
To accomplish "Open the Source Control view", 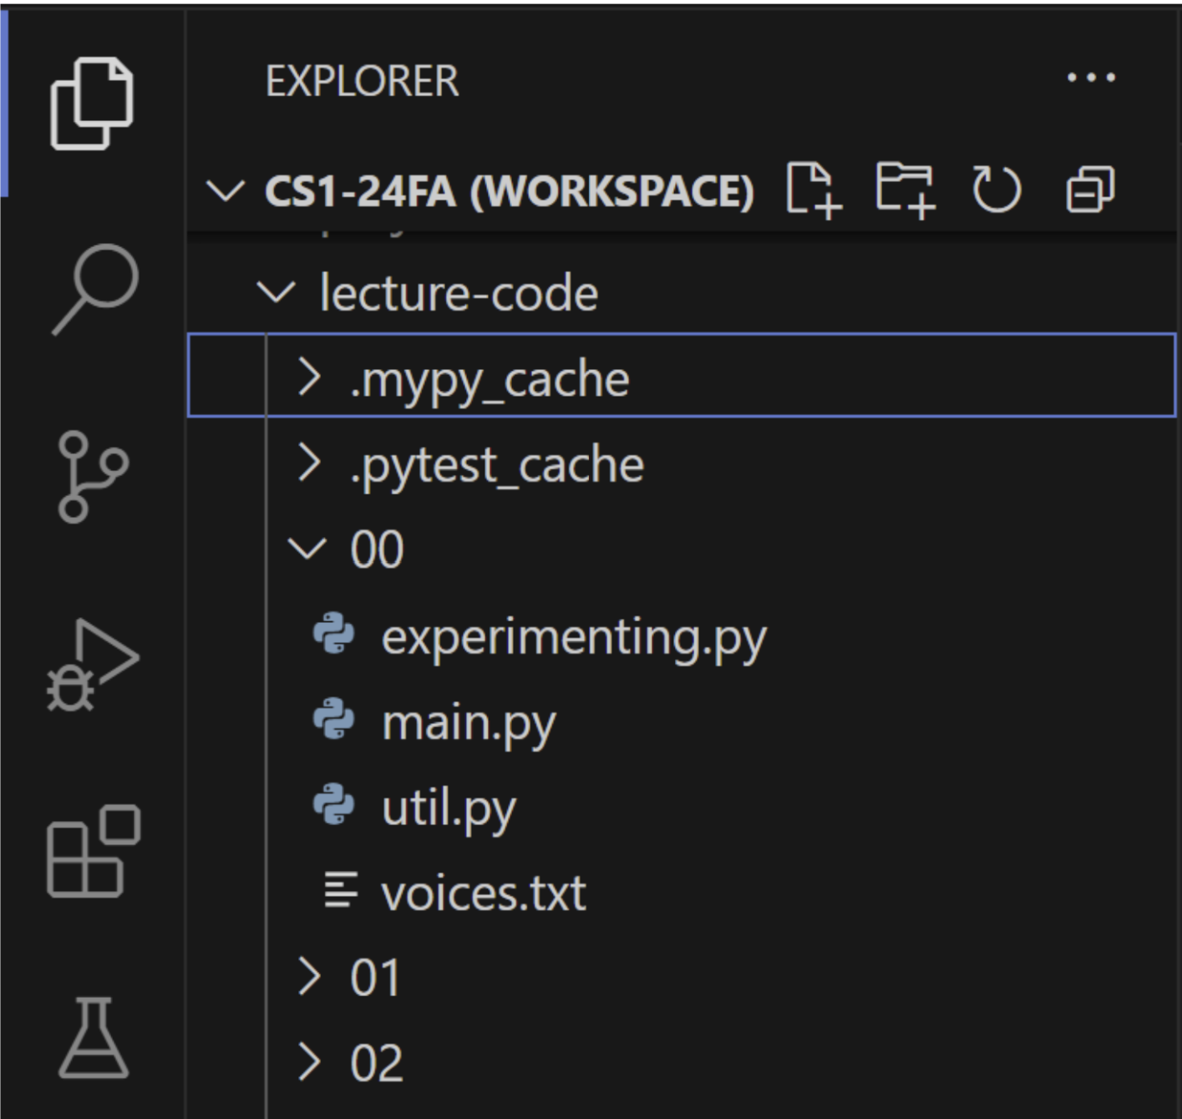I will pyautogui.click(x=91, y=477).
